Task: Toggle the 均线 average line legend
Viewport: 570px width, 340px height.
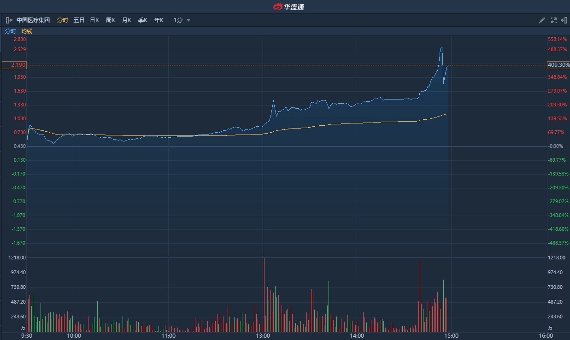Action: tap(27, 31)
